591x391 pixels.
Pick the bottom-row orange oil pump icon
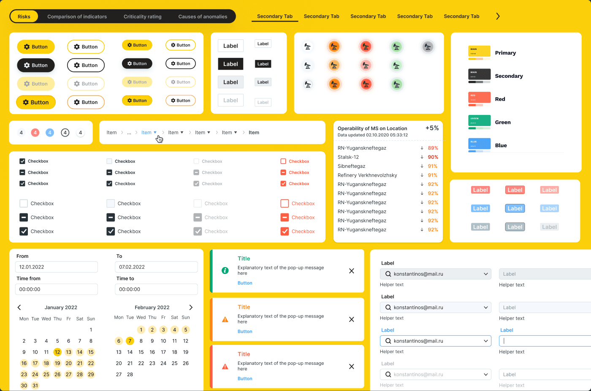[x=334, y=84]
